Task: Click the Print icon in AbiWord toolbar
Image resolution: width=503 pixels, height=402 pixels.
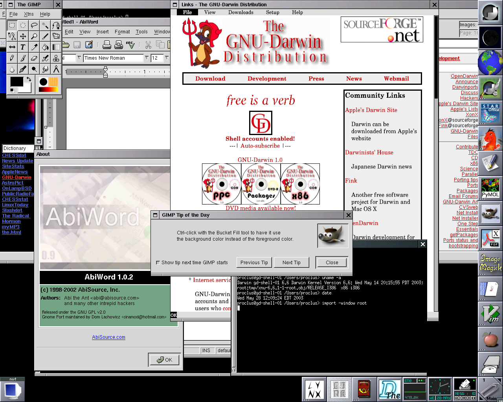Action: tap(106, 45)
